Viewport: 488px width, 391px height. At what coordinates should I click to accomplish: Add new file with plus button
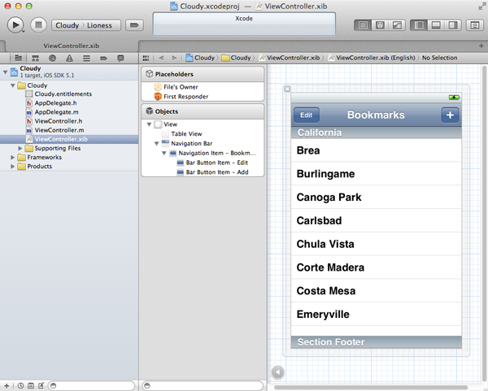(x=7, y=385)
